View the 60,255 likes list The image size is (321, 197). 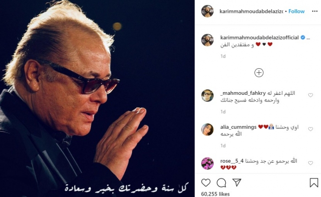point(216,194)
